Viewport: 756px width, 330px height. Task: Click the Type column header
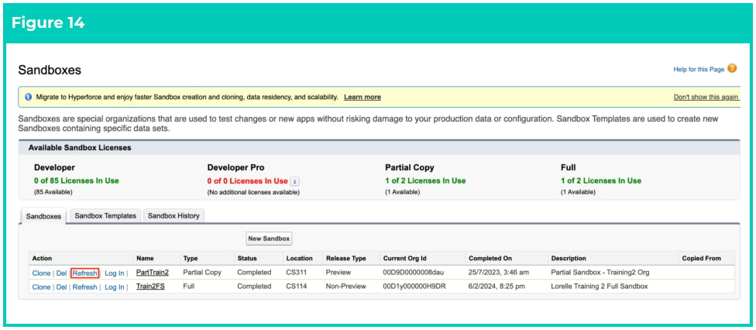(191, 259)
